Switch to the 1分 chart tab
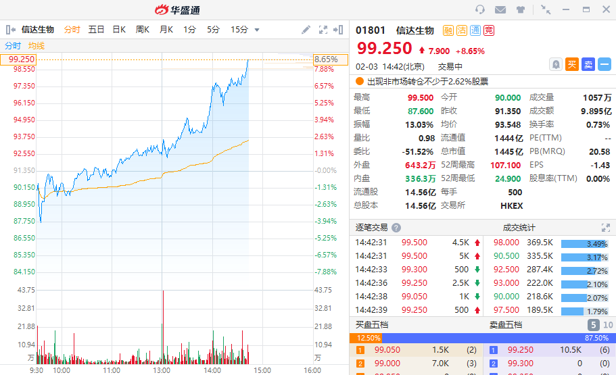Viewport: 616px width, 375px height. point(189,30)
